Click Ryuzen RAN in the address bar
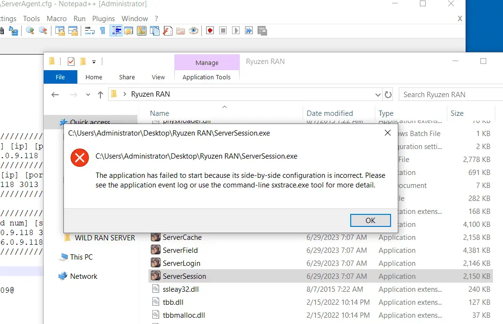This screenshot has height=324, width=503. pyautogui.click(x=150, y=94)
